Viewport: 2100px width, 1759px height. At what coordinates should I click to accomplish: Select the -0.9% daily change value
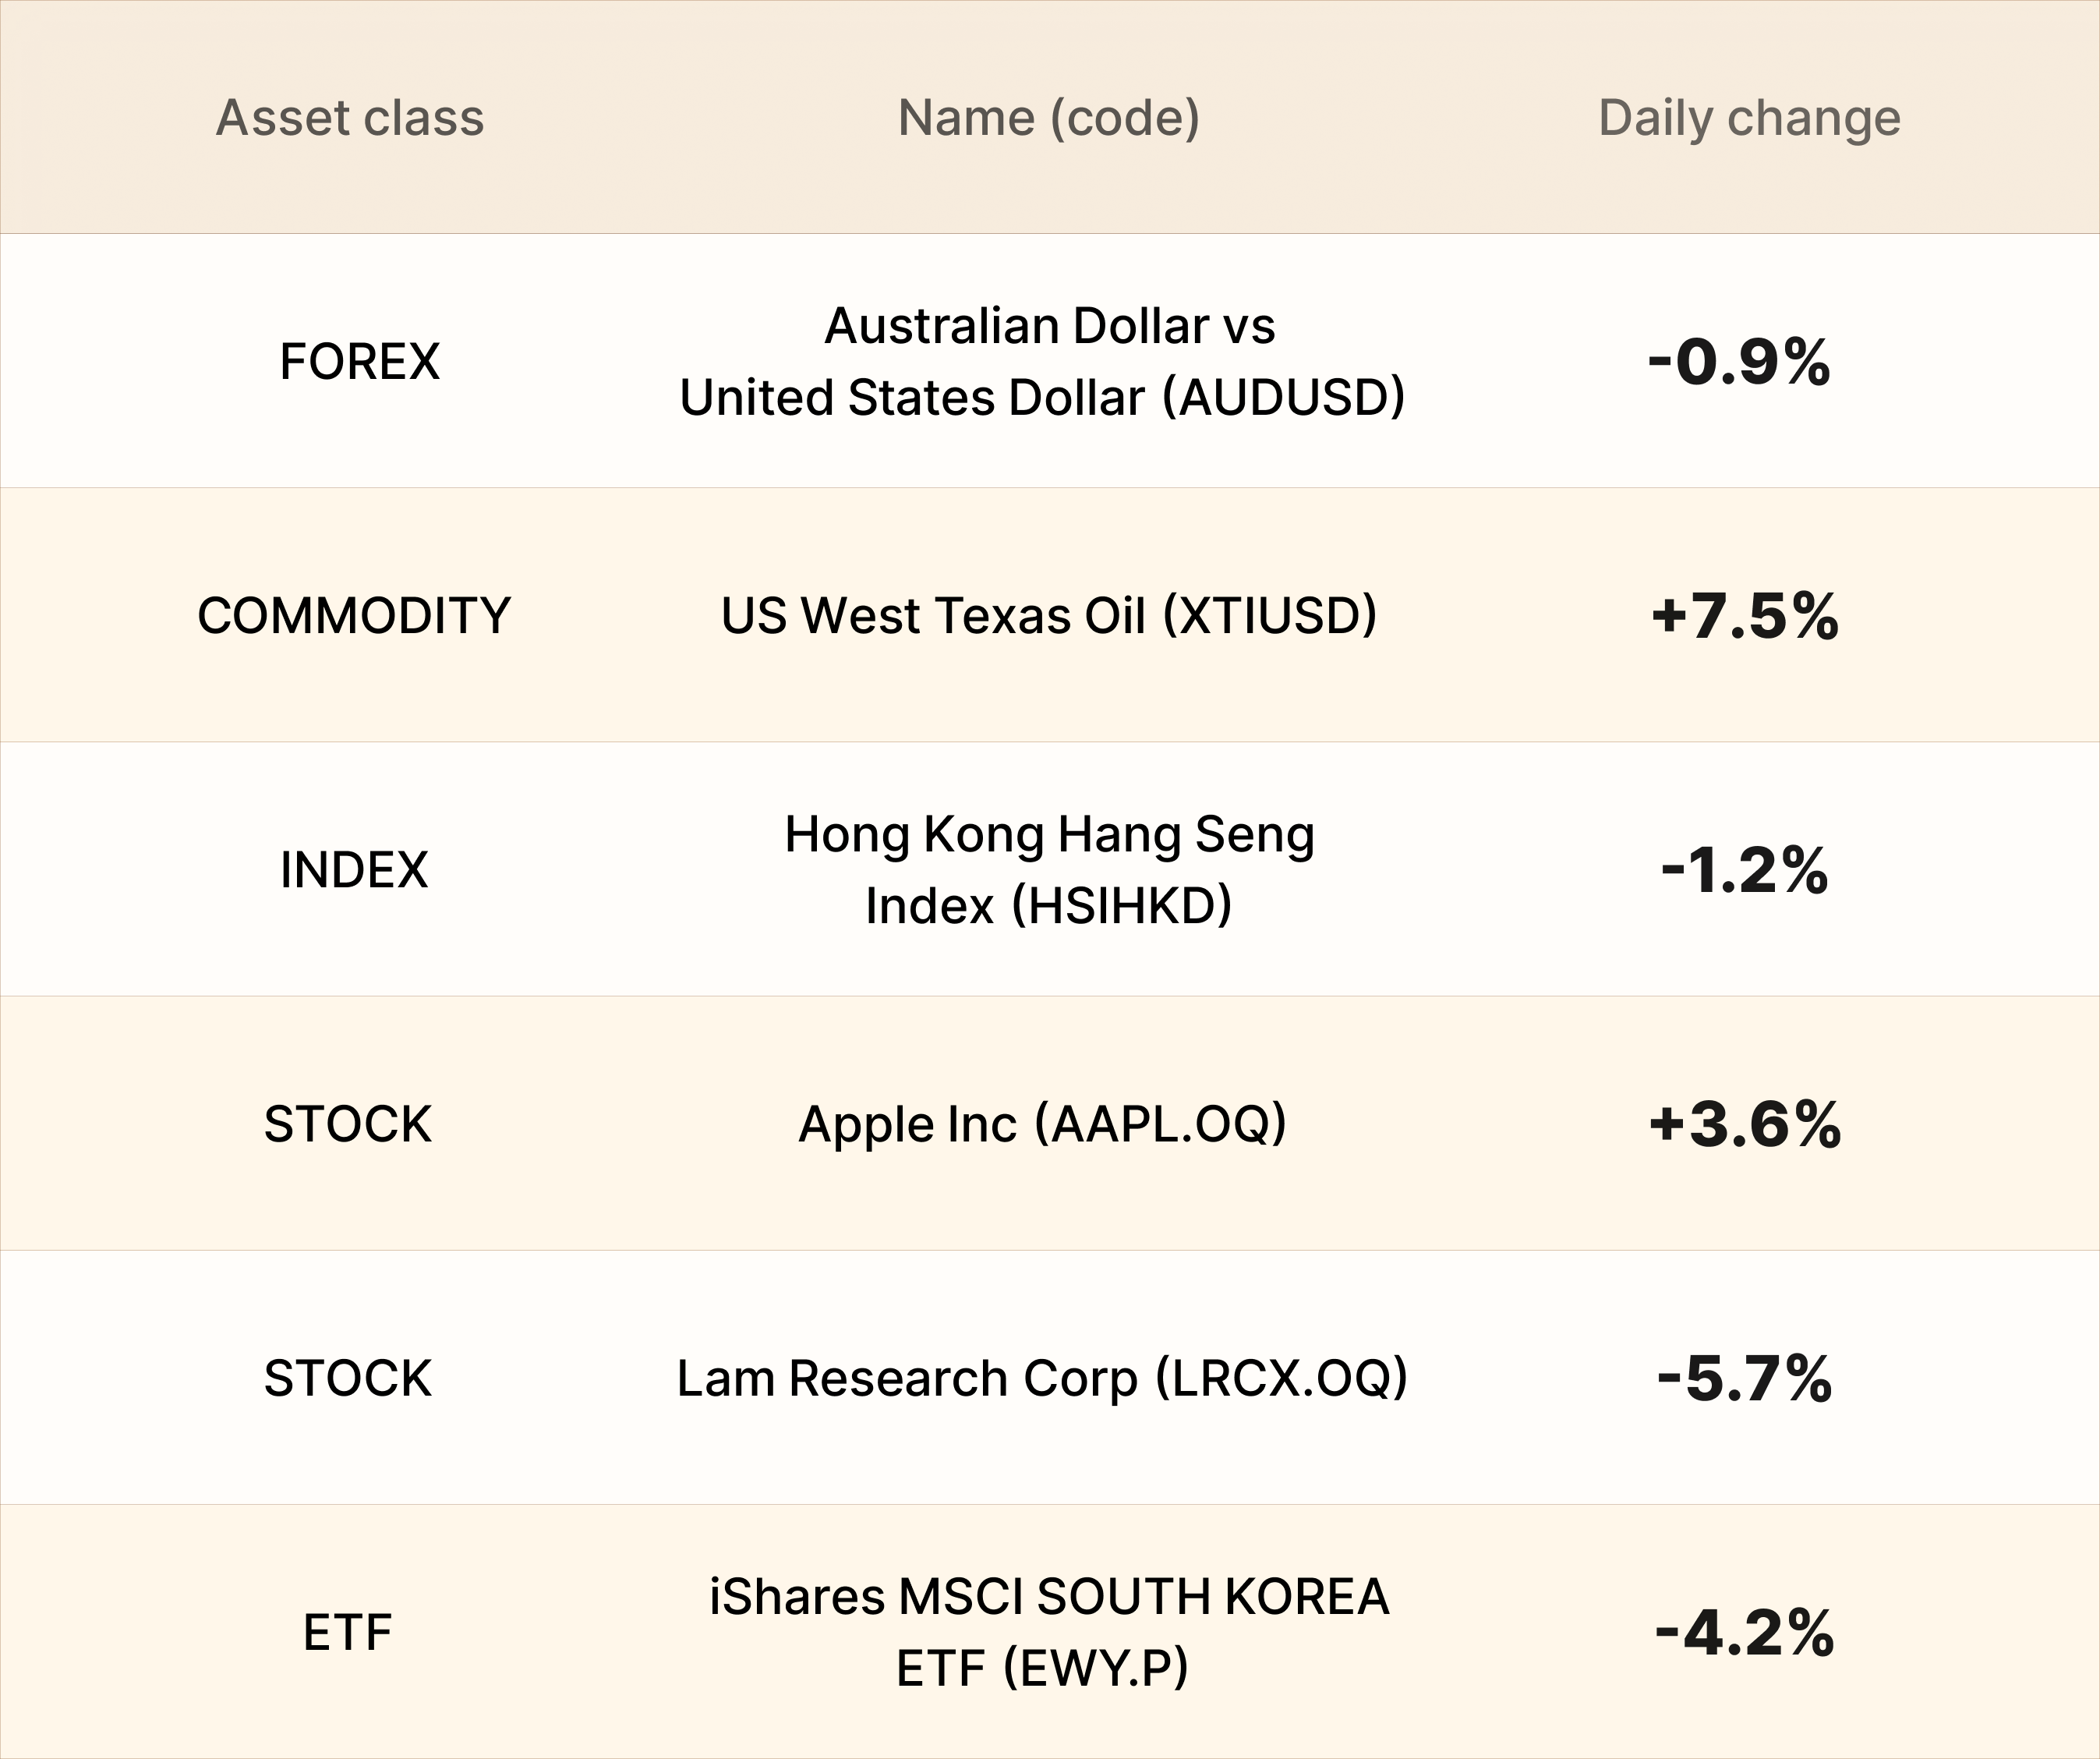pyautogui.click(x=1740, y=361)
